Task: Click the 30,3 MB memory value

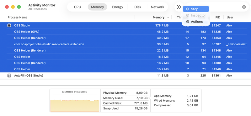Action: coord(163,44)
